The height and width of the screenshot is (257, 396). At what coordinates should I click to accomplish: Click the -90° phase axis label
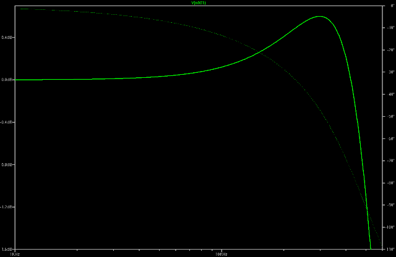click(390, 205)
